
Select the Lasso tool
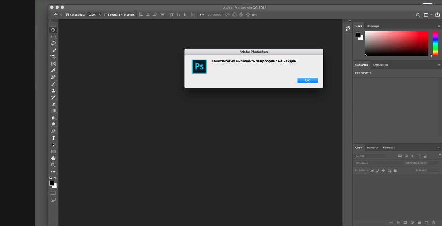53,43
